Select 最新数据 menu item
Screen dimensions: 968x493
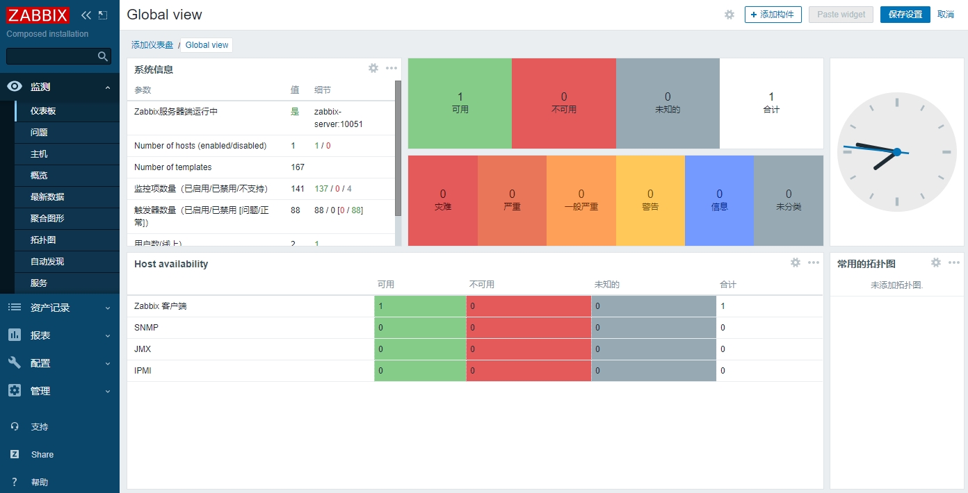[47, 197]
